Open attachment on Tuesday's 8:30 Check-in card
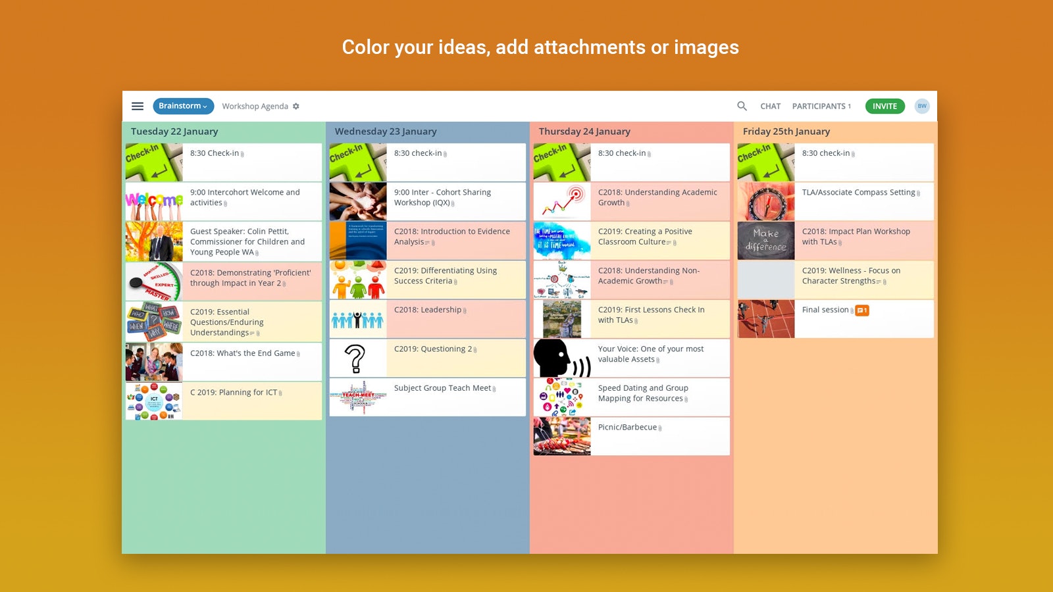This screenshot has height=592, width=1053. click(x=244, y=153)
